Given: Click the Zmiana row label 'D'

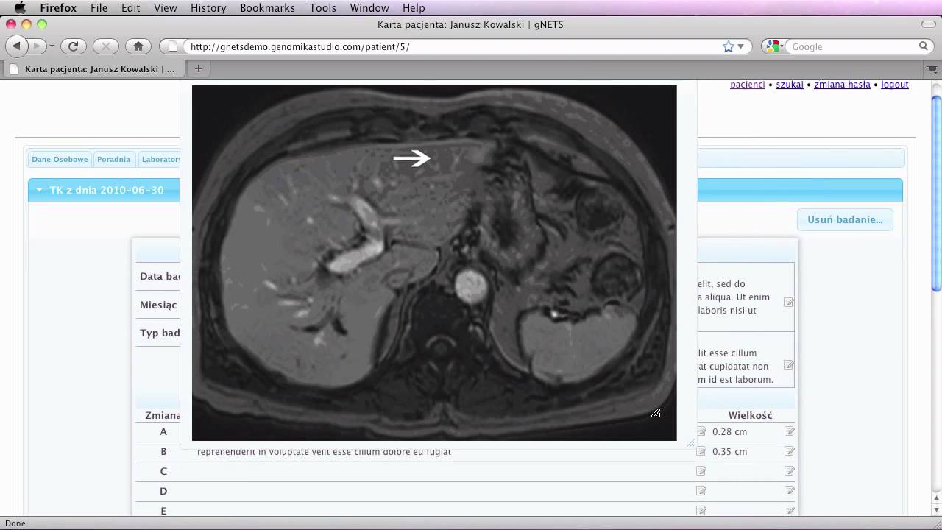Looking at the screenshot, I should point(163,491).
